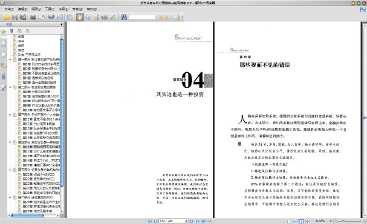The image size is (367, 224).
Task: Select the Hand tool in toolbar
Action: coord(80,17)
